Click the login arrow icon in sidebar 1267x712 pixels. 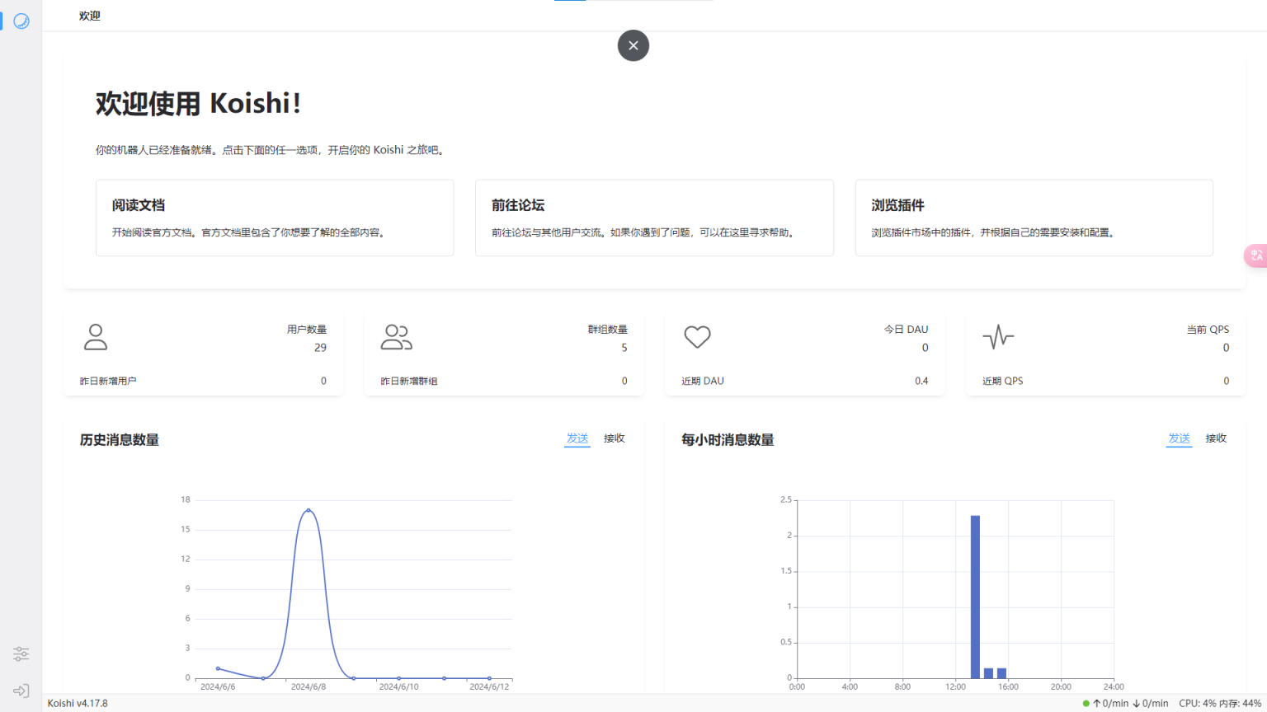click(x=21, y=691)
